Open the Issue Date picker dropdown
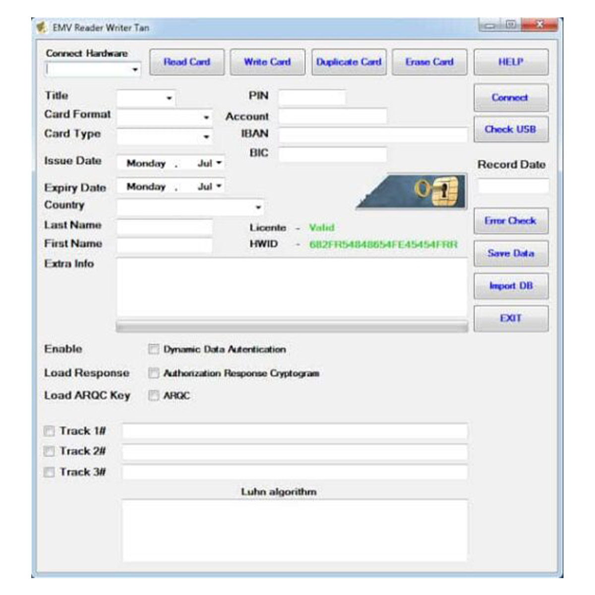This screenshot has height=595, width=595. point(219,163)
